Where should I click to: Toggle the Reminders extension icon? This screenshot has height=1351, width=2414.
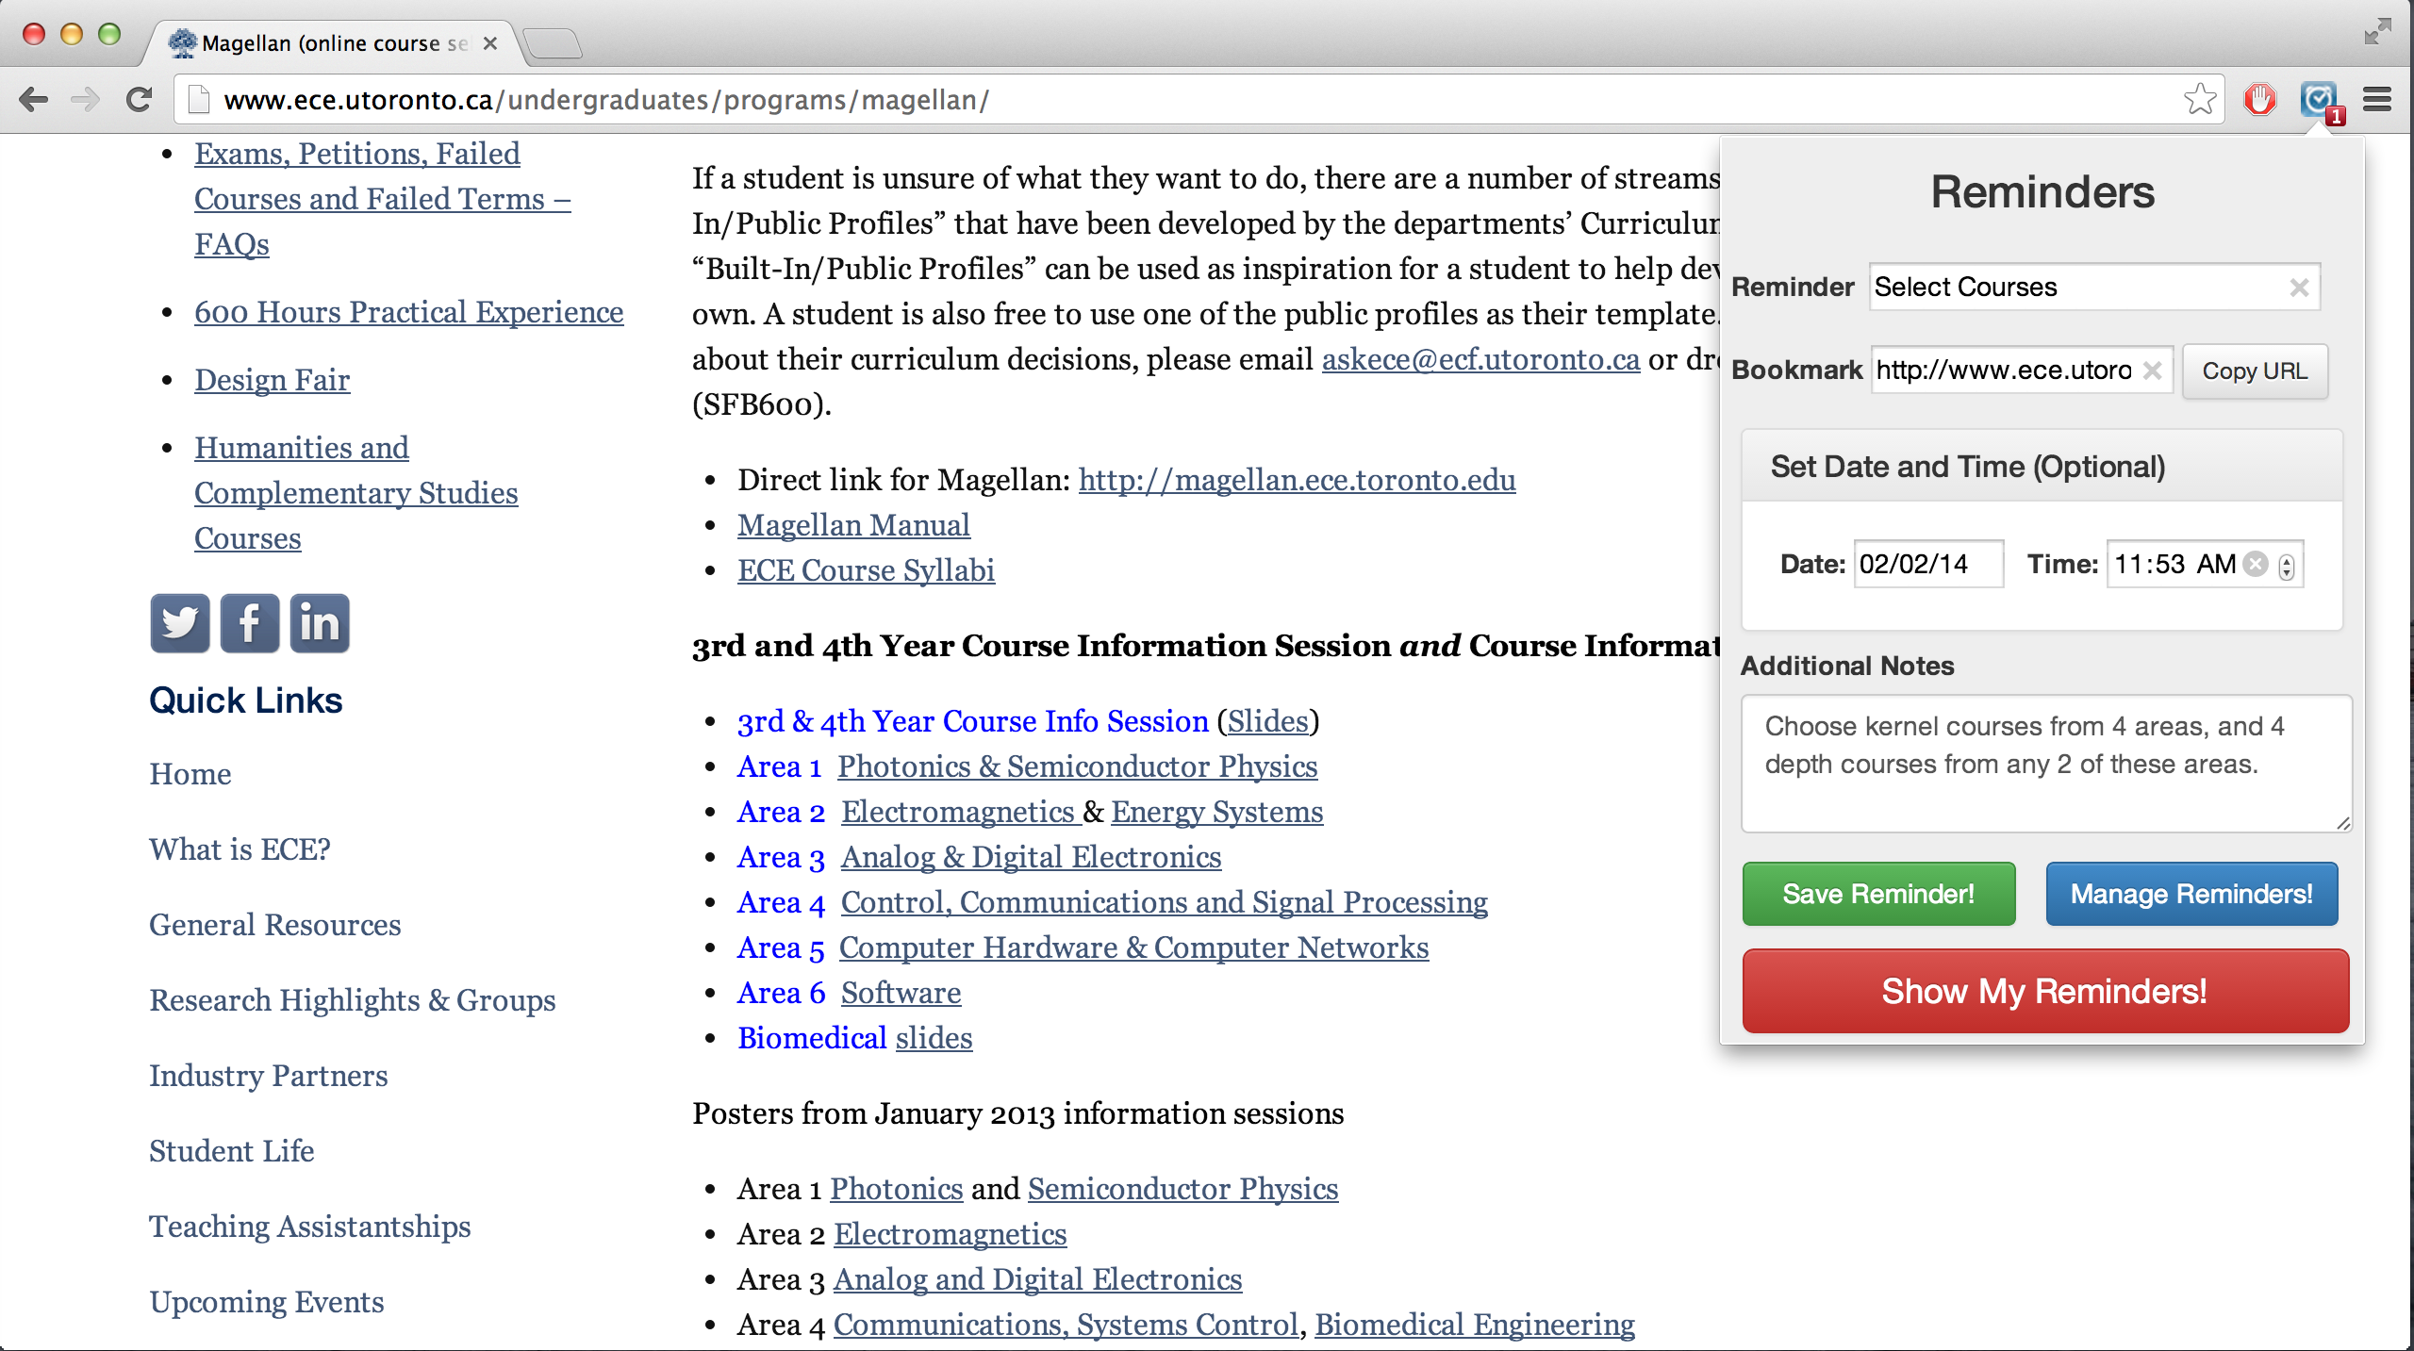2318,99
